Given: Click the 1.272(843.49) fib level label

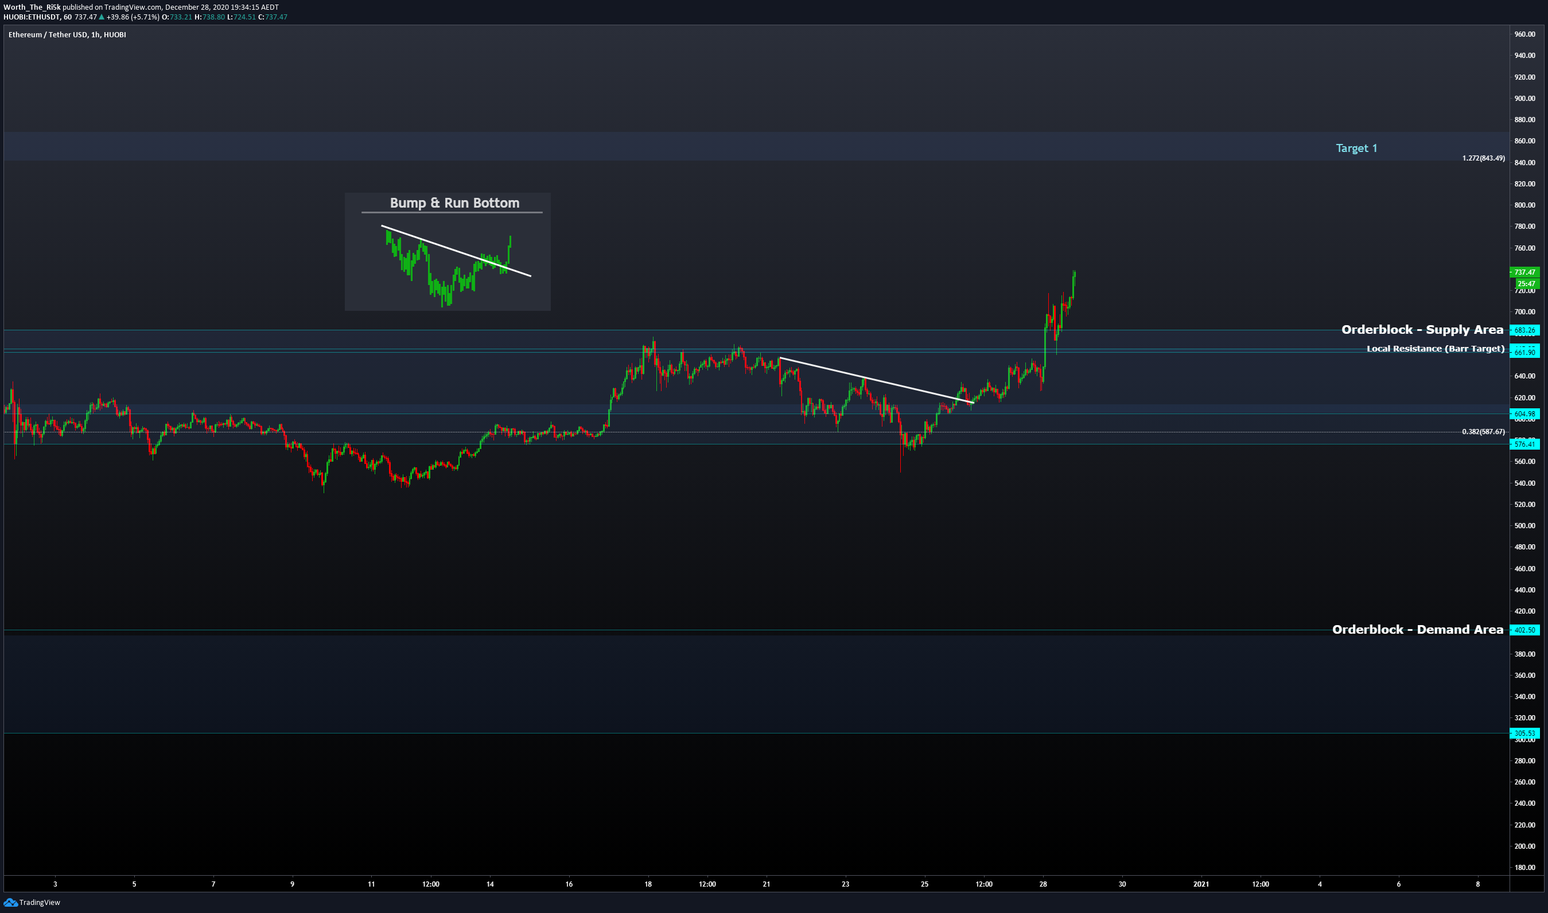Looking at the screenshot, I should (1483, 158).
